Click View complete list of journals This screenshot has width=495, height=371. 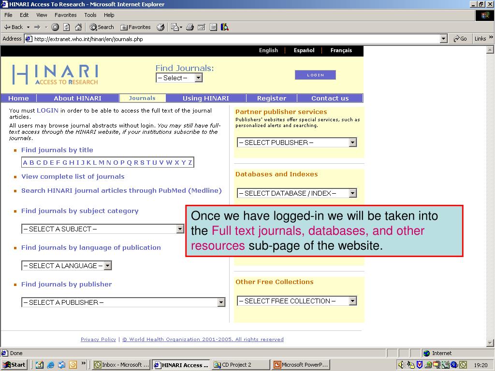(73, 177)
